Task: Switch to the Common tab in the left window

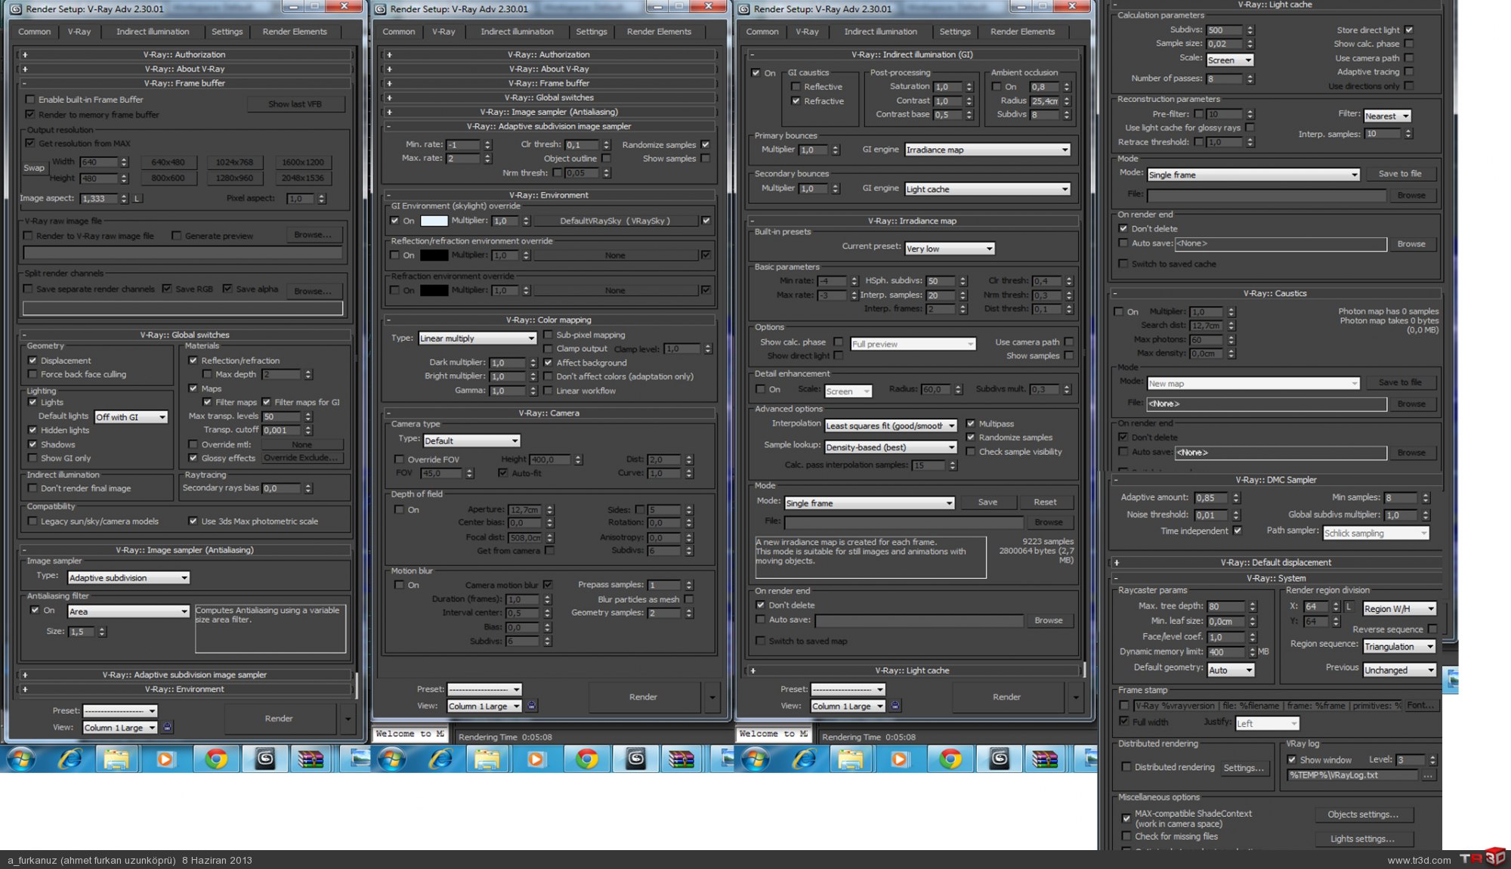Action: pos(34,32)
